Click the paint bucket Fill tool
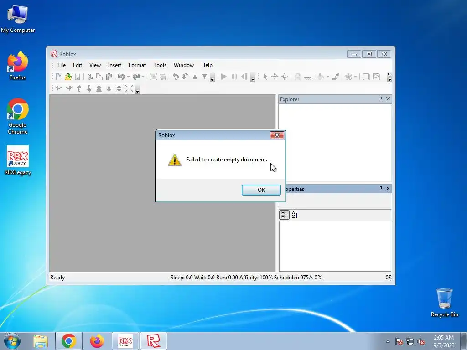Screen dimensions: 467x350 click(321, 77)
